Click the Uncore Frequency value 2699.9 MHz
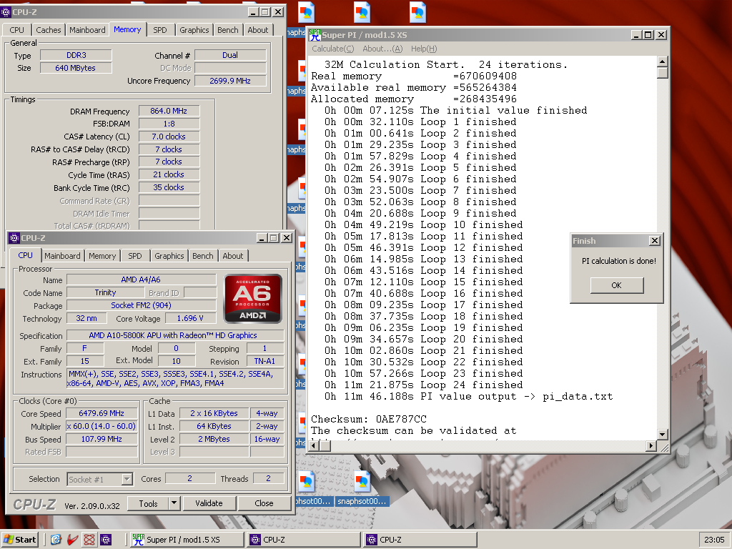732x549 pixels. point(230,81)
